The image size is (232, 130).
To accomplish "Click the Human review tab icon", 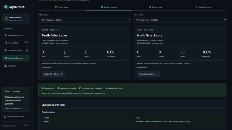I will pyautogui.click(x=56, y=7).
